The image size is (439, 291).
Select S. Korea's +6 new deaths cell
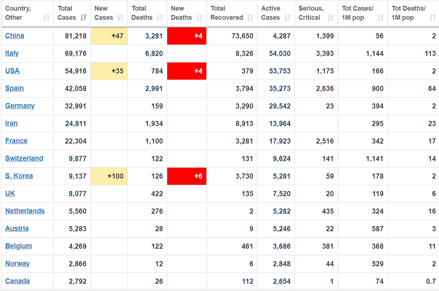point(187,176)
